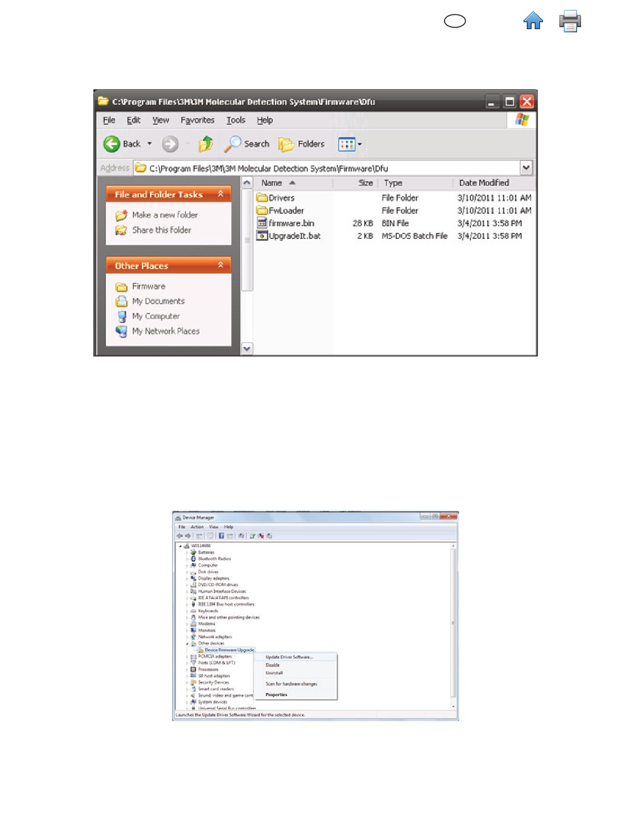
Task: Open Device Manager Help menu
Action: 228,527
